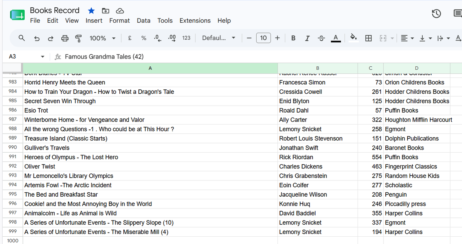Screen dimensions: 462x244
Task: Open the version history clock icon
Action: (x=436, y=13)
